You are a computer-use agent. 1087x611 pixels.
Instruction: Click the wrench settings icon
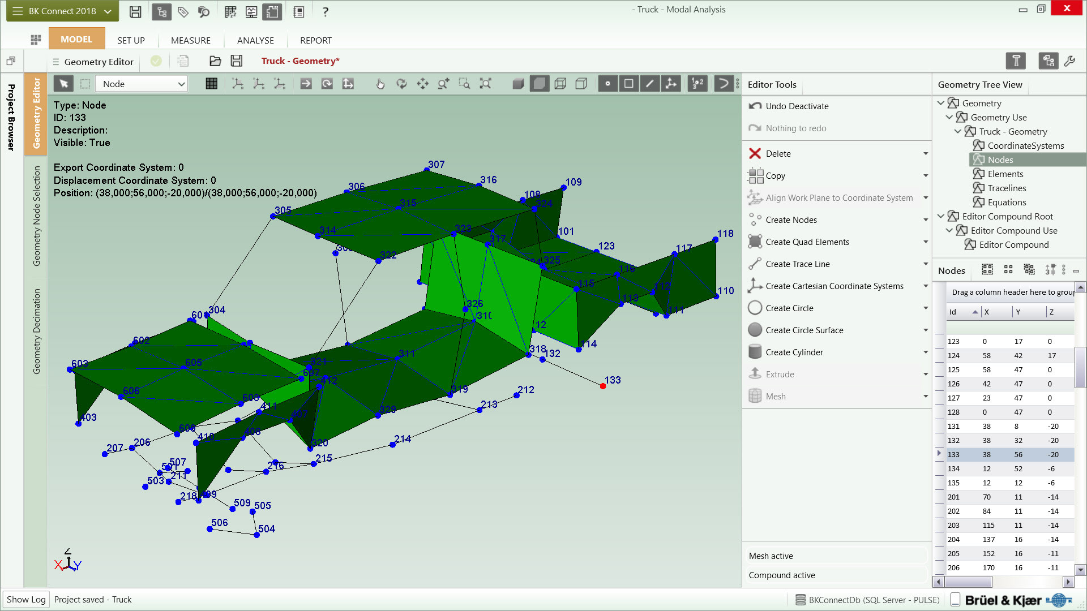click(1069, 61)
